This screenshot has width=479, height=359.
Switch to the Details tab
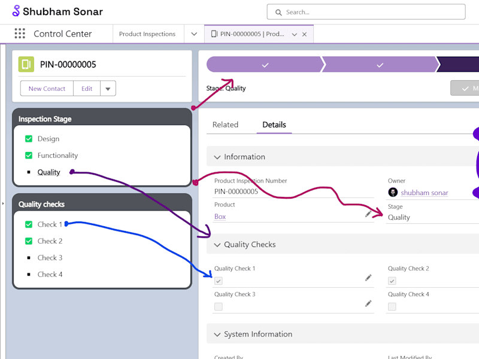click(274, 124)
